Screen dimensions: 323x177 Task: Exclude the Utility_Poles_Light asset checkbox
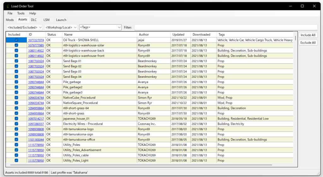tap(16, 161)
